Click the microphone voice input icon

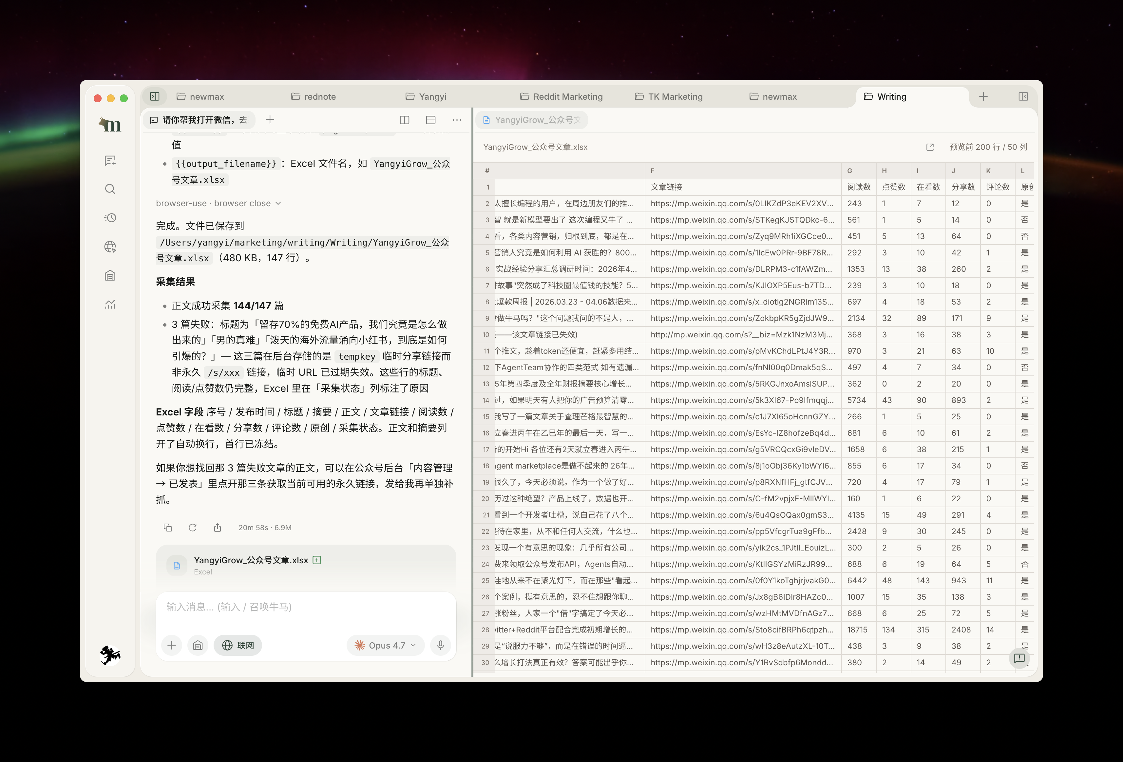pos(440,645)
